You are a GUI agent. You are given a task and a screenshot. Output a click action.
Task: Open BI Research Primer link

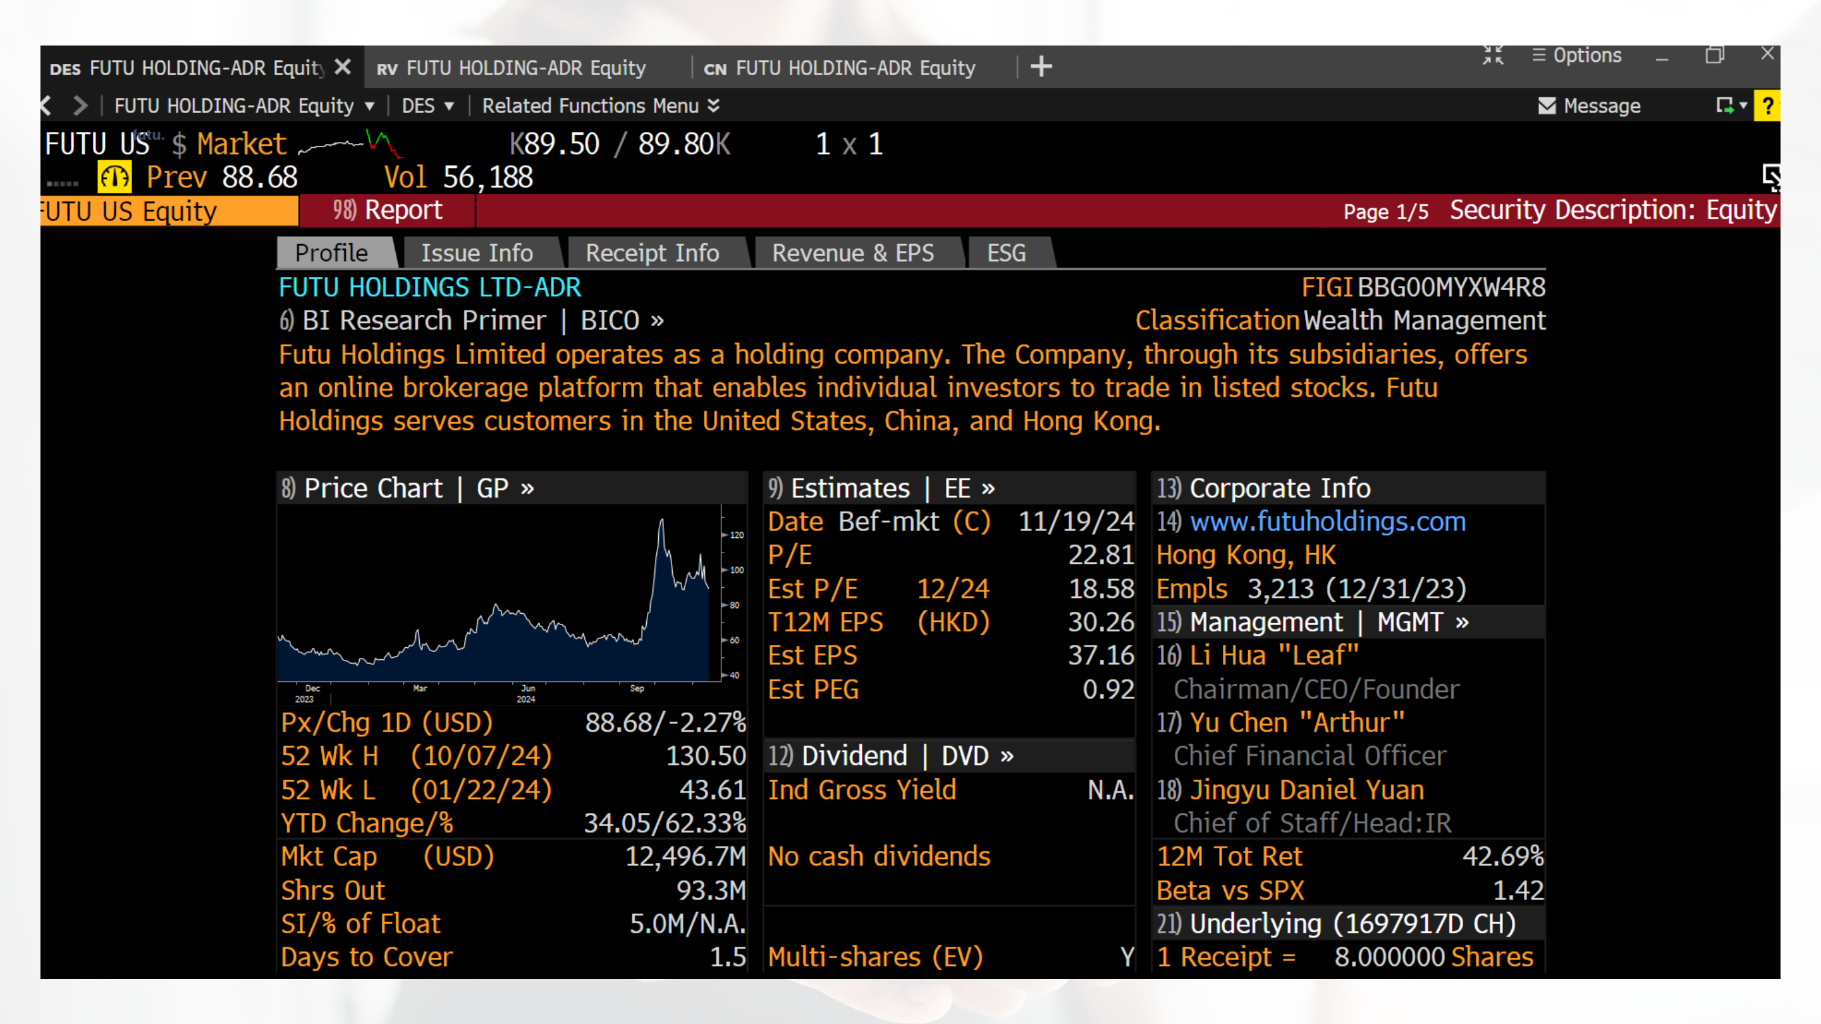pos(424,321)
